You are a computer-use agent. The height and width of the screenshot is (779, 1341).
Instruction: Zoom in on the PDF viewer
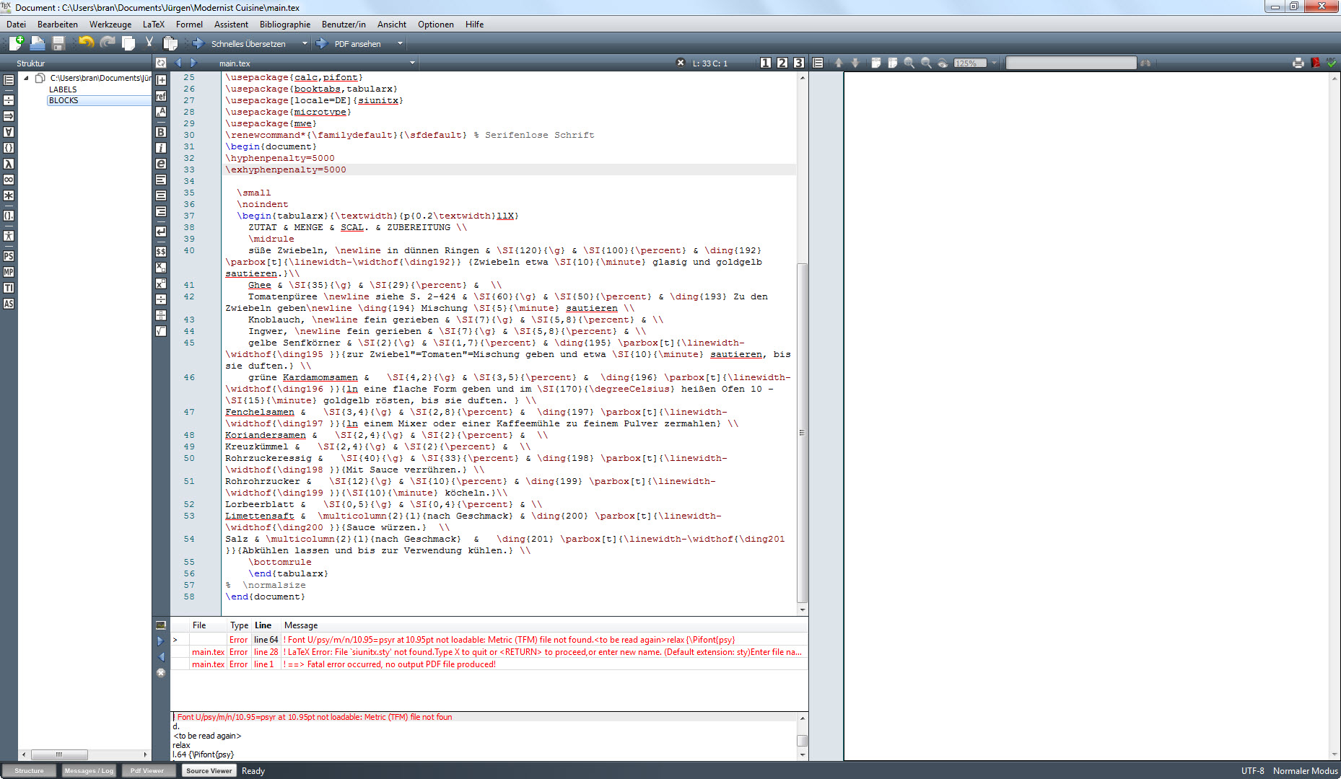(x=909, y=63)
